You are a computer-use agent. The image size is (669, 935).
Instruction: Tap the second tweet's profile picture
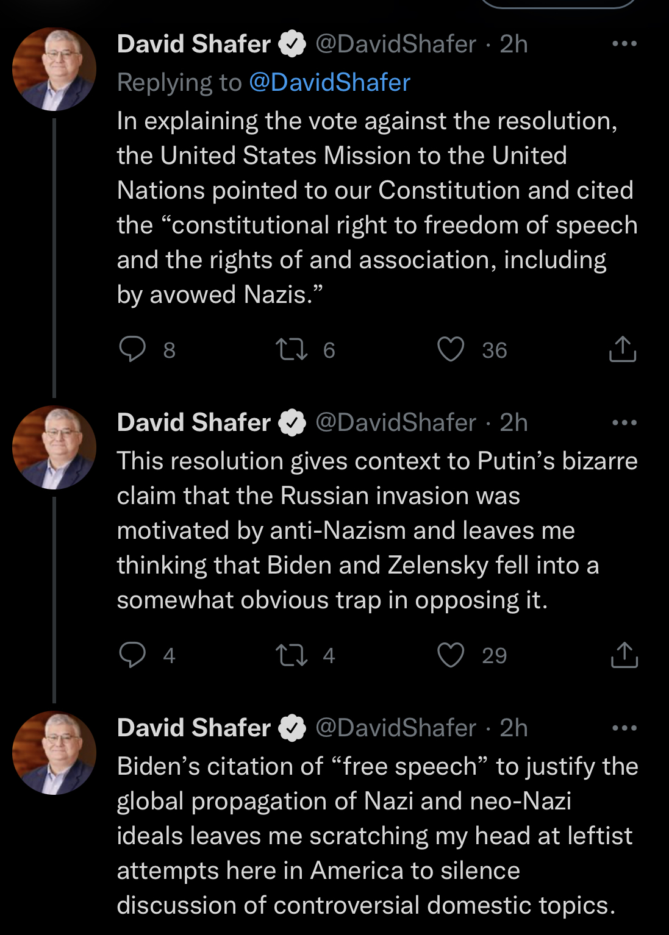54,448
